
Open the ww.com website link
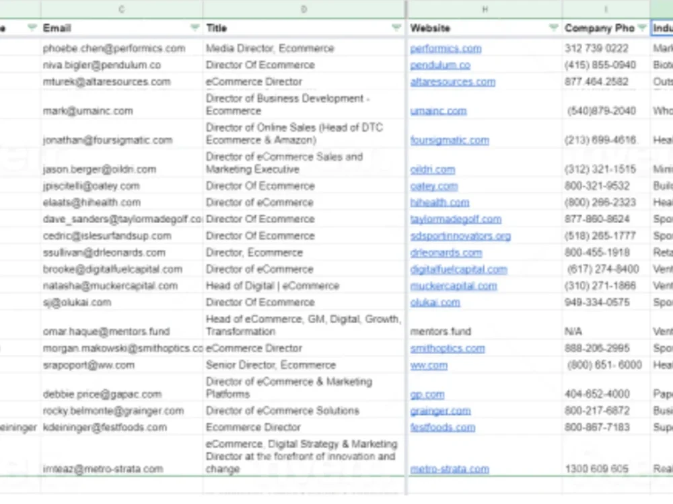pyautogui.click(x=428, y=365)
